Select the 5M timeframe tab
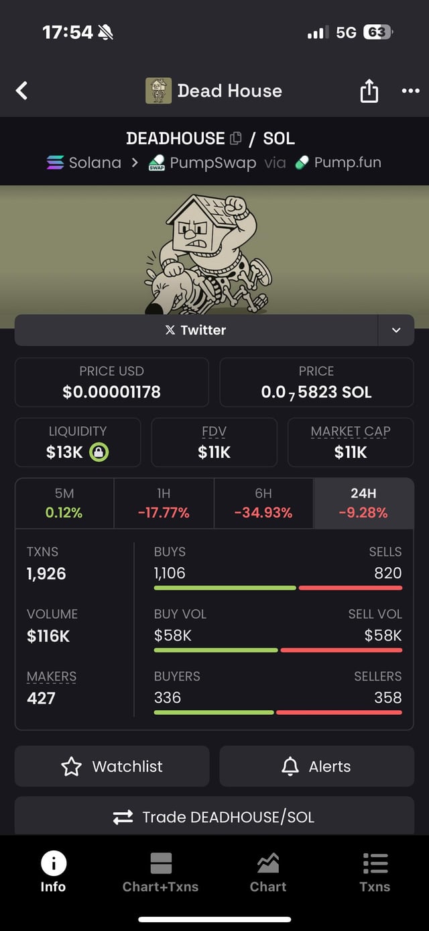Image resolution: width=429 pixels, height=931 pixels. pos(64,503)
